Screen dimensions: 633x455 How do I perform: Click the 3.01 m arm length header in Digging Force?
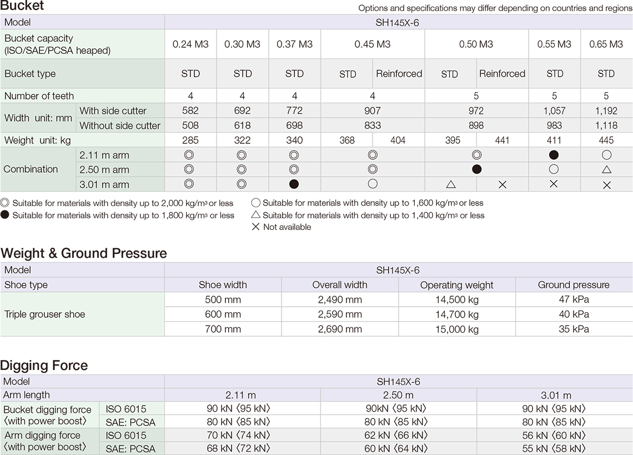556,396
